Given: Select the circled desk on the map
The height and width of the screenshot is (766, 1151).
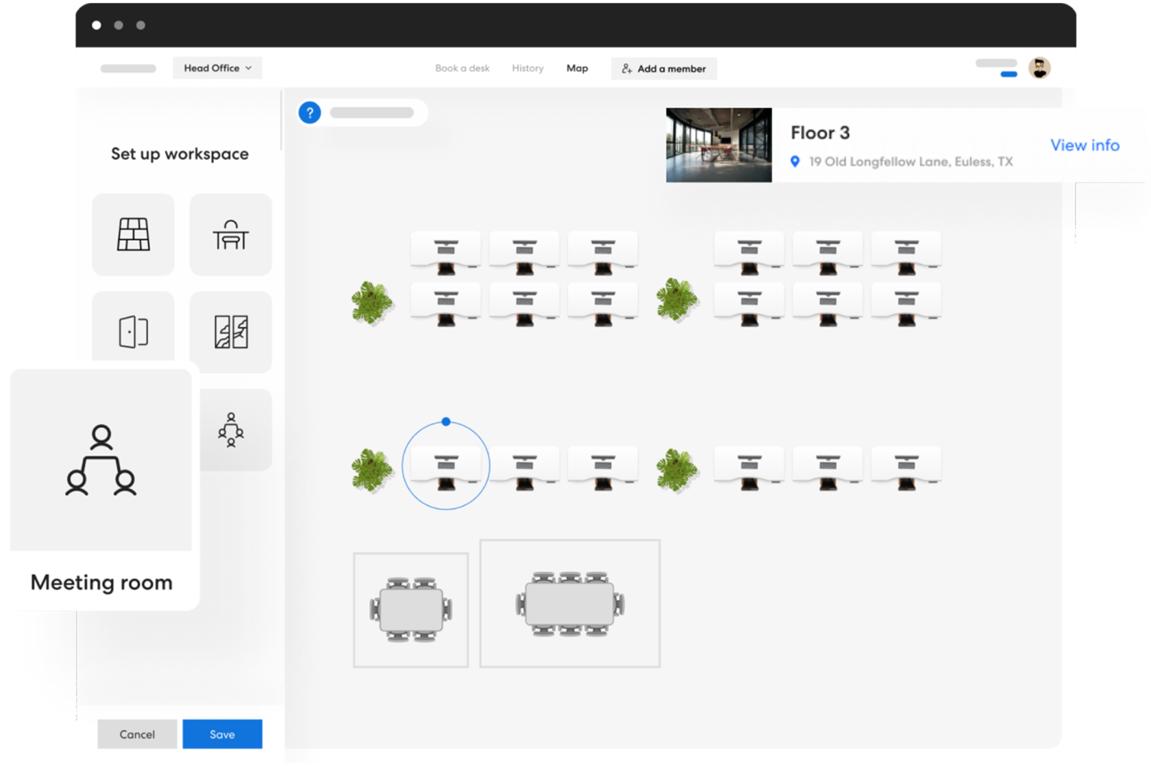Looking at the screenshot, I should [x=446, y=465].
